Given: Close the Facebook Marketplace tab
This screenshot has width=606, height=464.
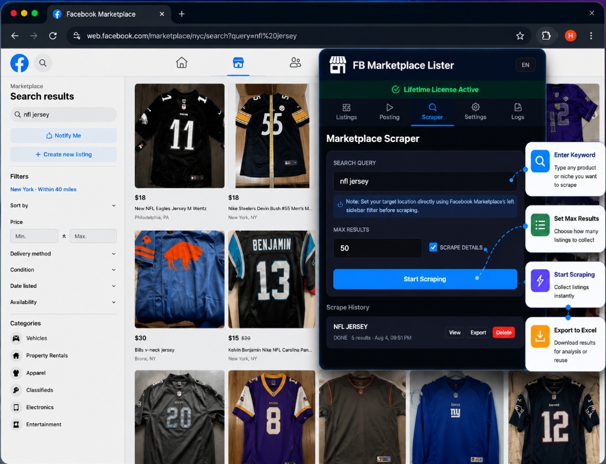Looking at the screenshot, I should [162, 14].
